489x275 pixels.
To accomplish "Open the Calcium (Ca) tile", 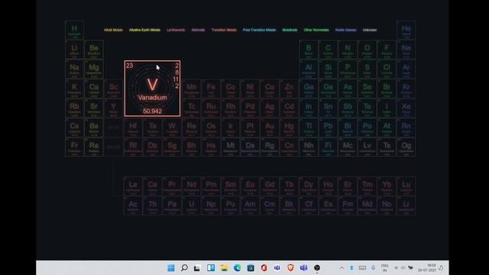I will tap(94, 89).
